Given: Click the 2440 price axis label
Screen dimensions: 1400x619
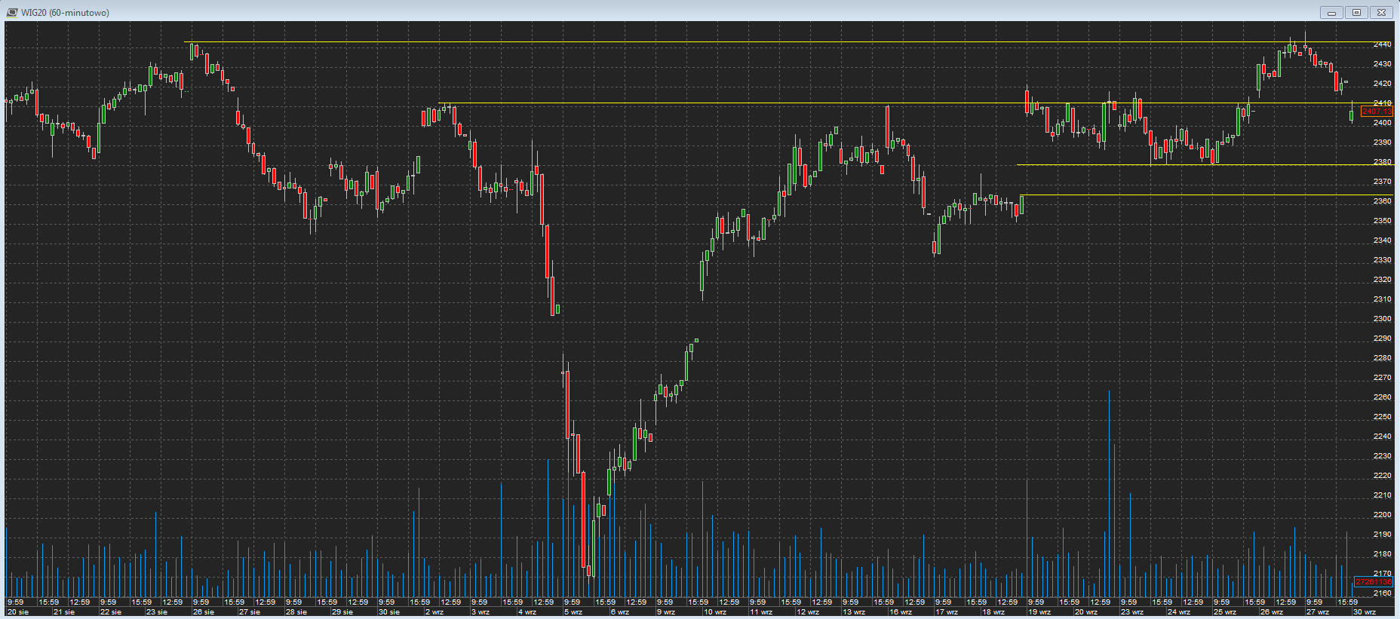Looking at the screenshot, I should click(x=1382, y=44).
